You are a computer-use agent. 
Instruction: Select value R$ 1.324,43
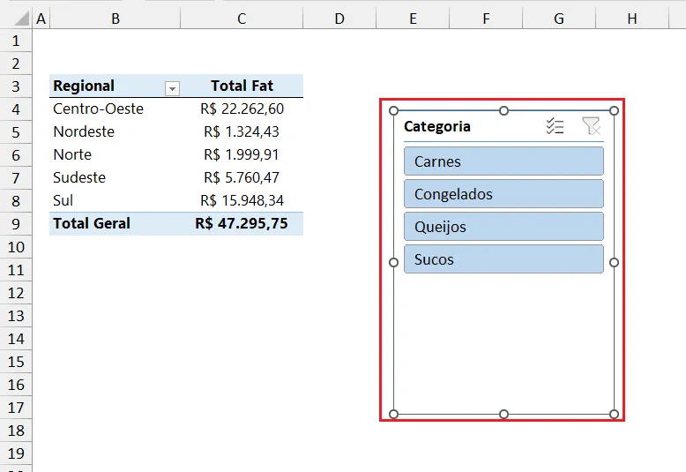pyautogui.click(x=242, y=131)
